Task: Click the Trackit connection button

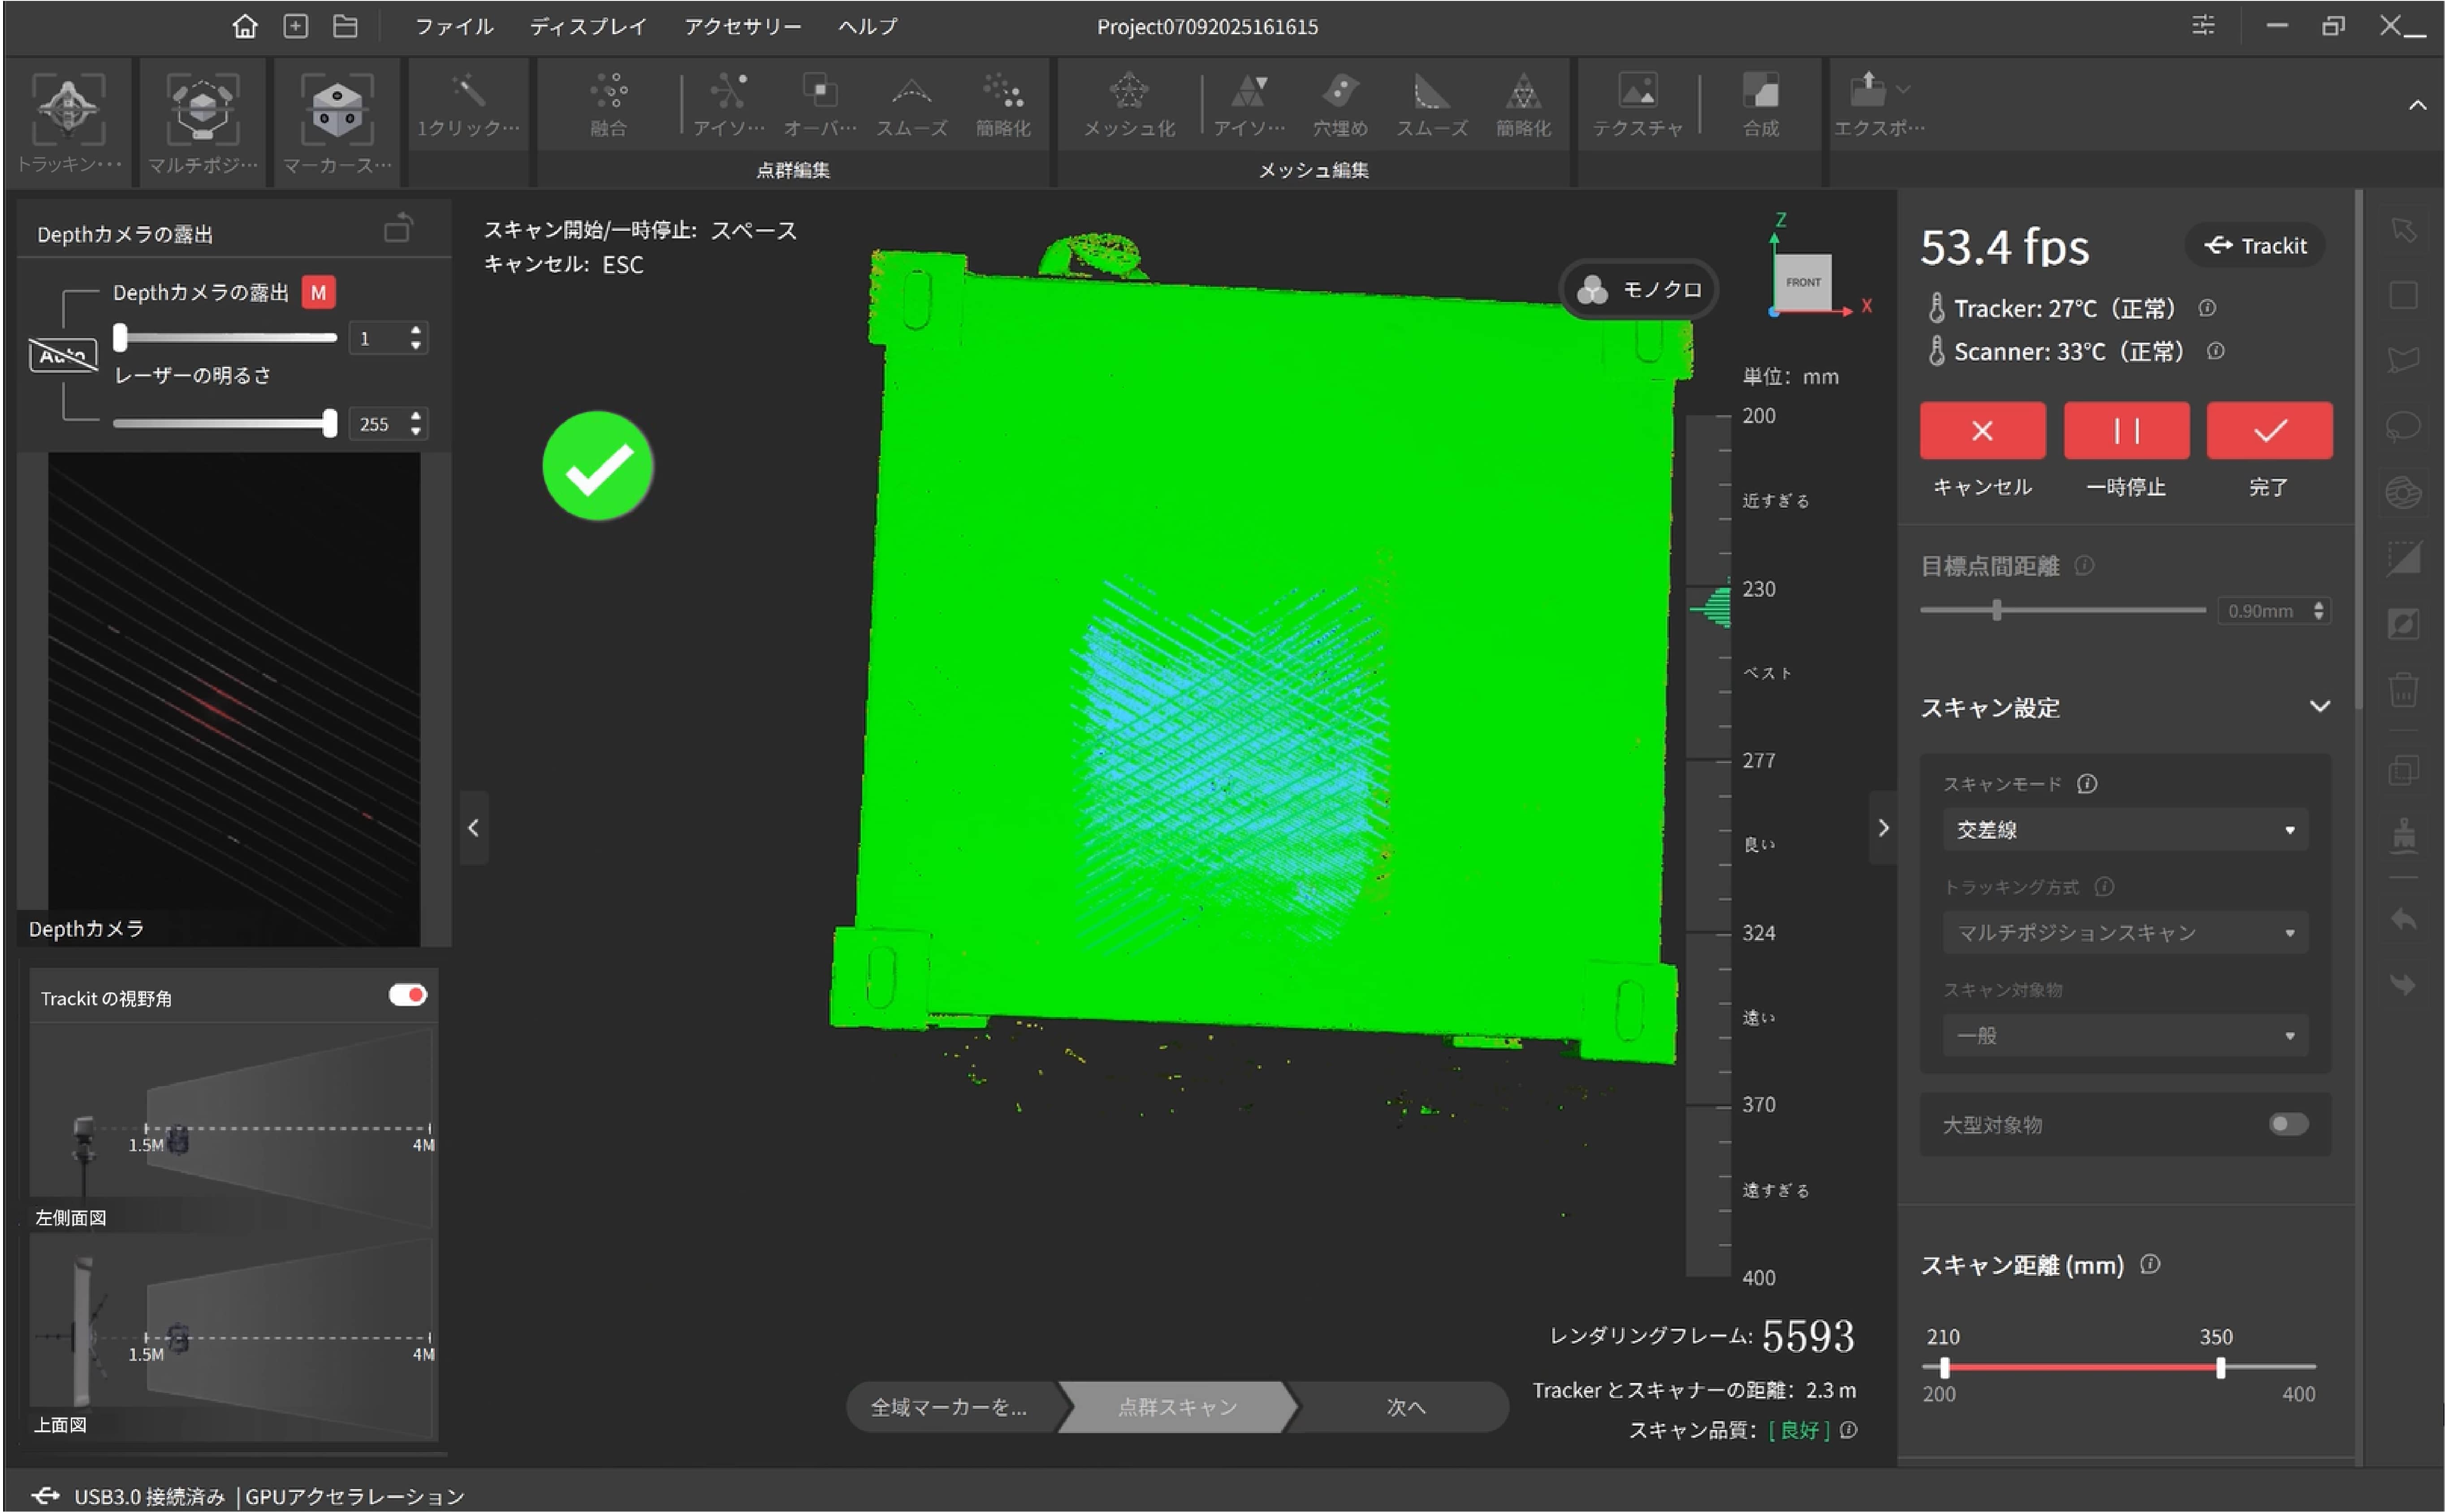Action: point(2255,246)
